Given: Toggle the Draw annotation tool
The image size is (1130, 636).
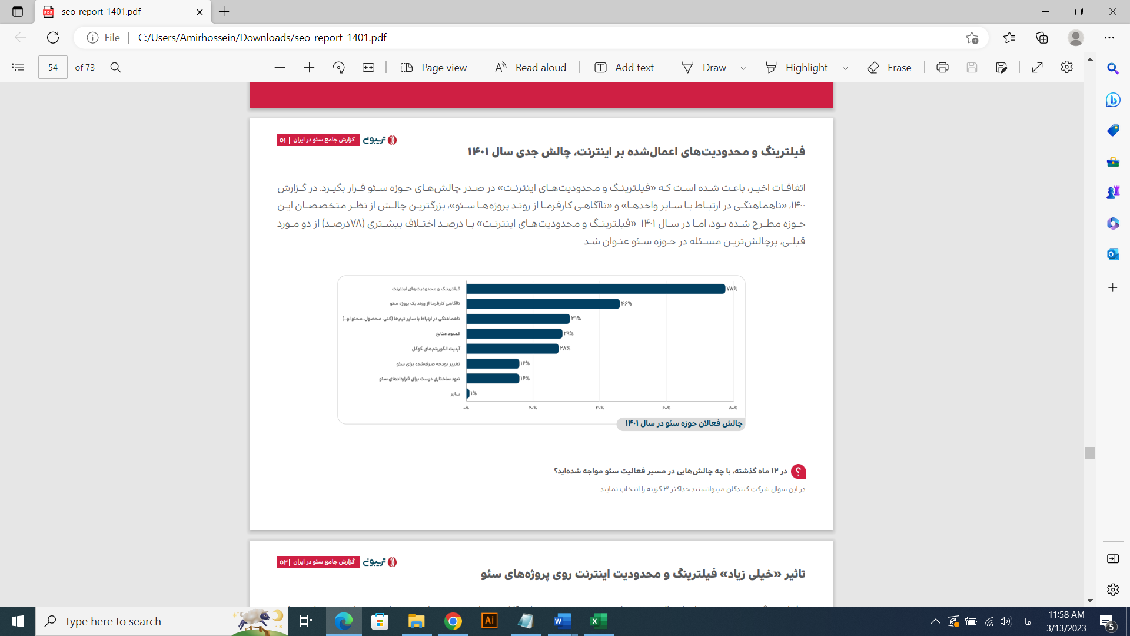Looking at the screenshot, I should tap(704, 67).
